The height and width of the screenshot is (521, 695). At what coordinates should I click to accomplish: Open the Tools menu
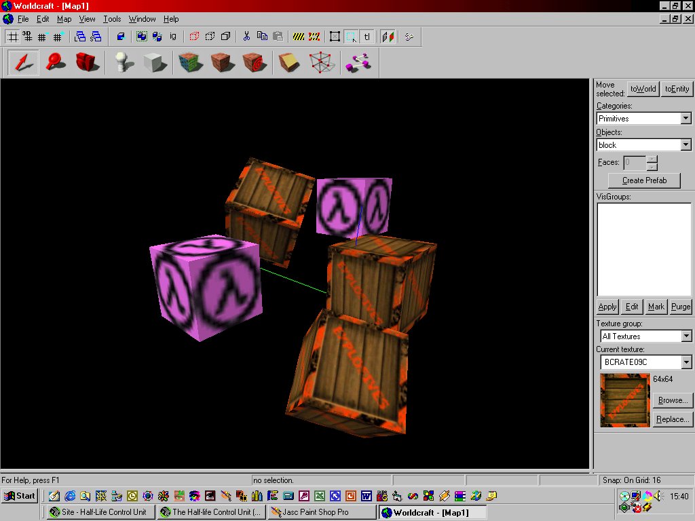click(x=112, y=19)
